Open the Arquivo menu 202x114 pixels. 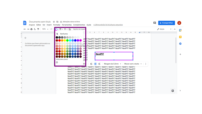[32, 25]
